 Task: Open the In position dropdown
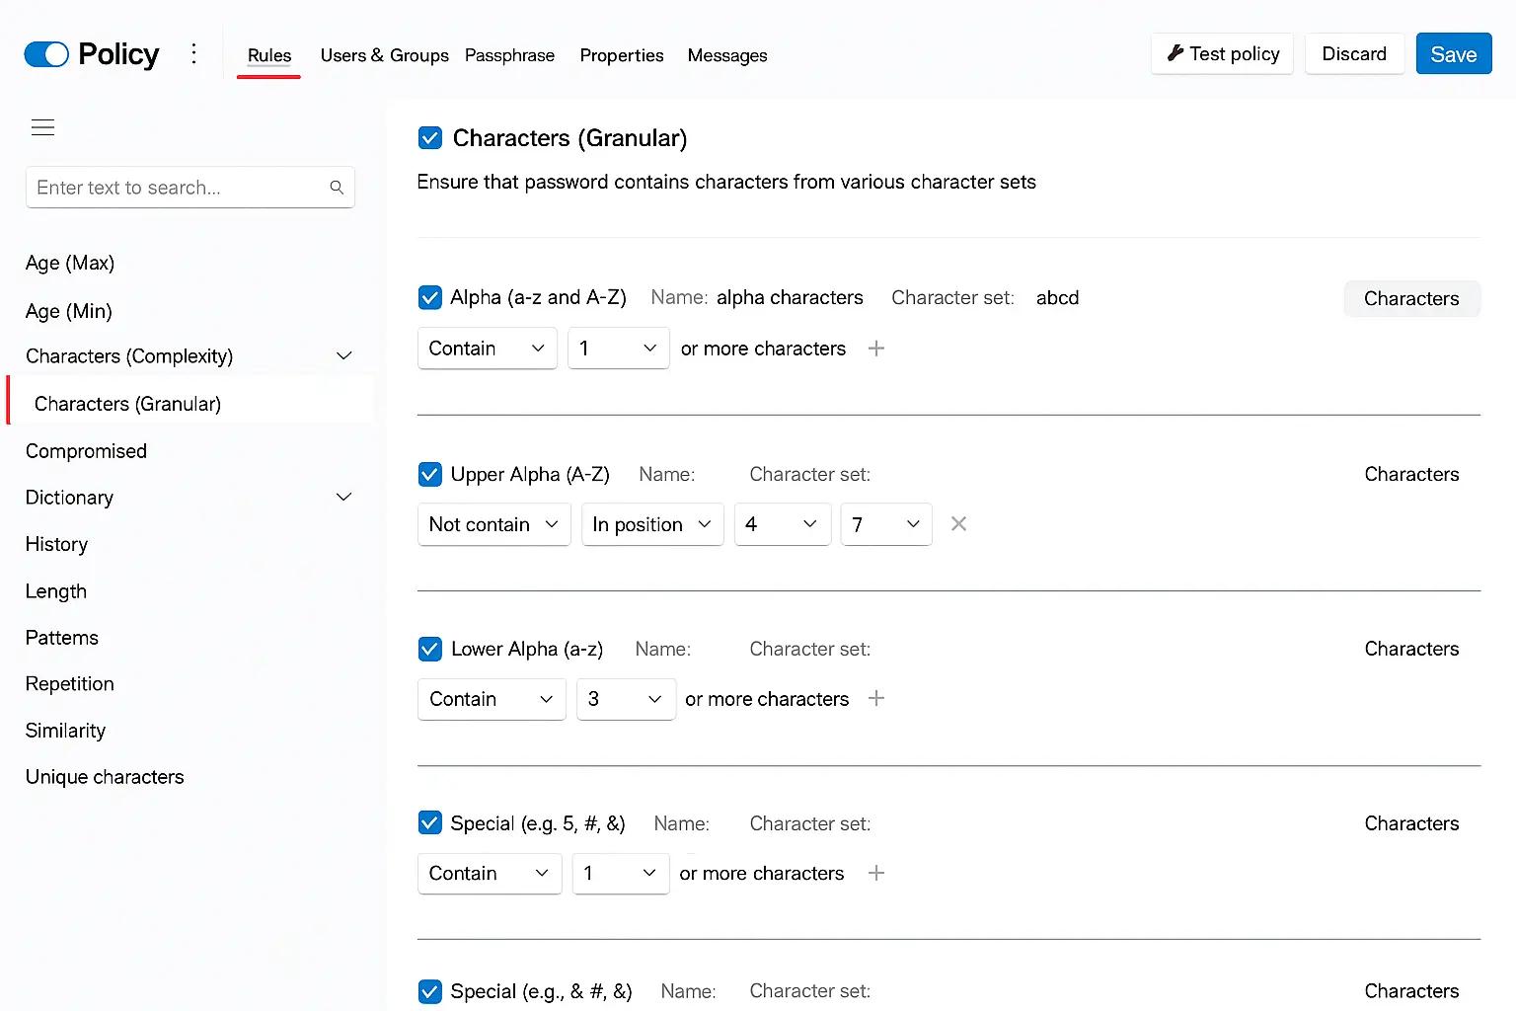pyautogui.click(x=652, y=524)
